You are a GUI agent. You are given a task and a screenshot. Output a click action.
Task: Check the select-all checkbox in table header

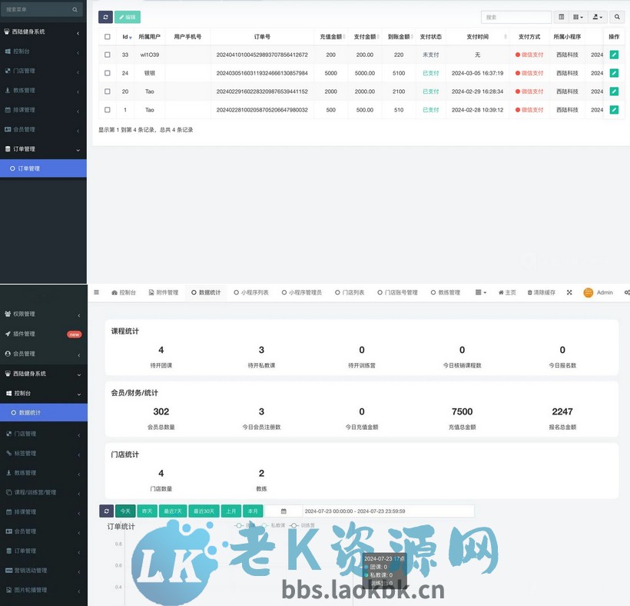click(107, 37)
